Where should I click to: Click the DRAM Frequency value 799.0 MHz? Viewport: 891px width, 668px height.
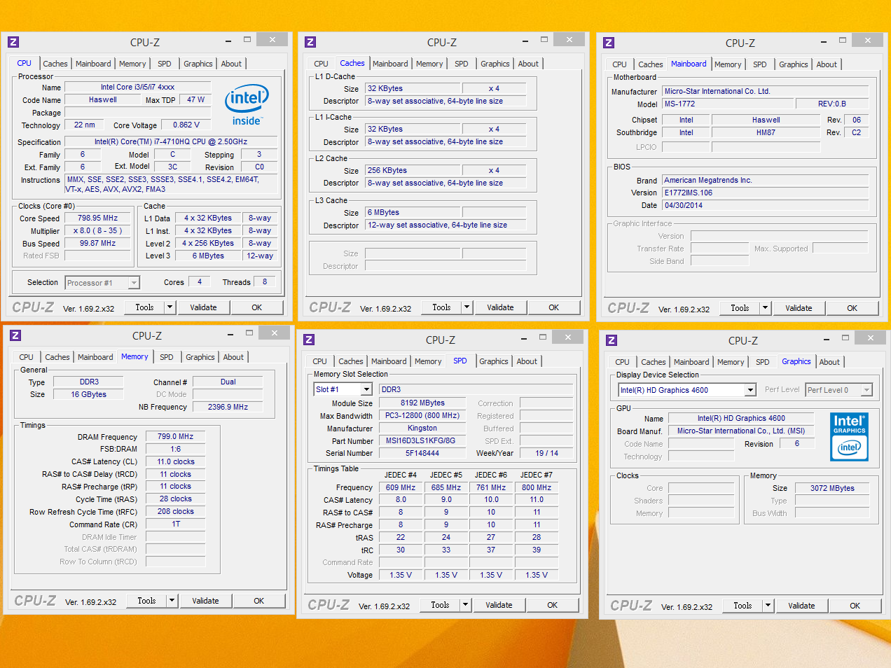click(x=175, y=436)
